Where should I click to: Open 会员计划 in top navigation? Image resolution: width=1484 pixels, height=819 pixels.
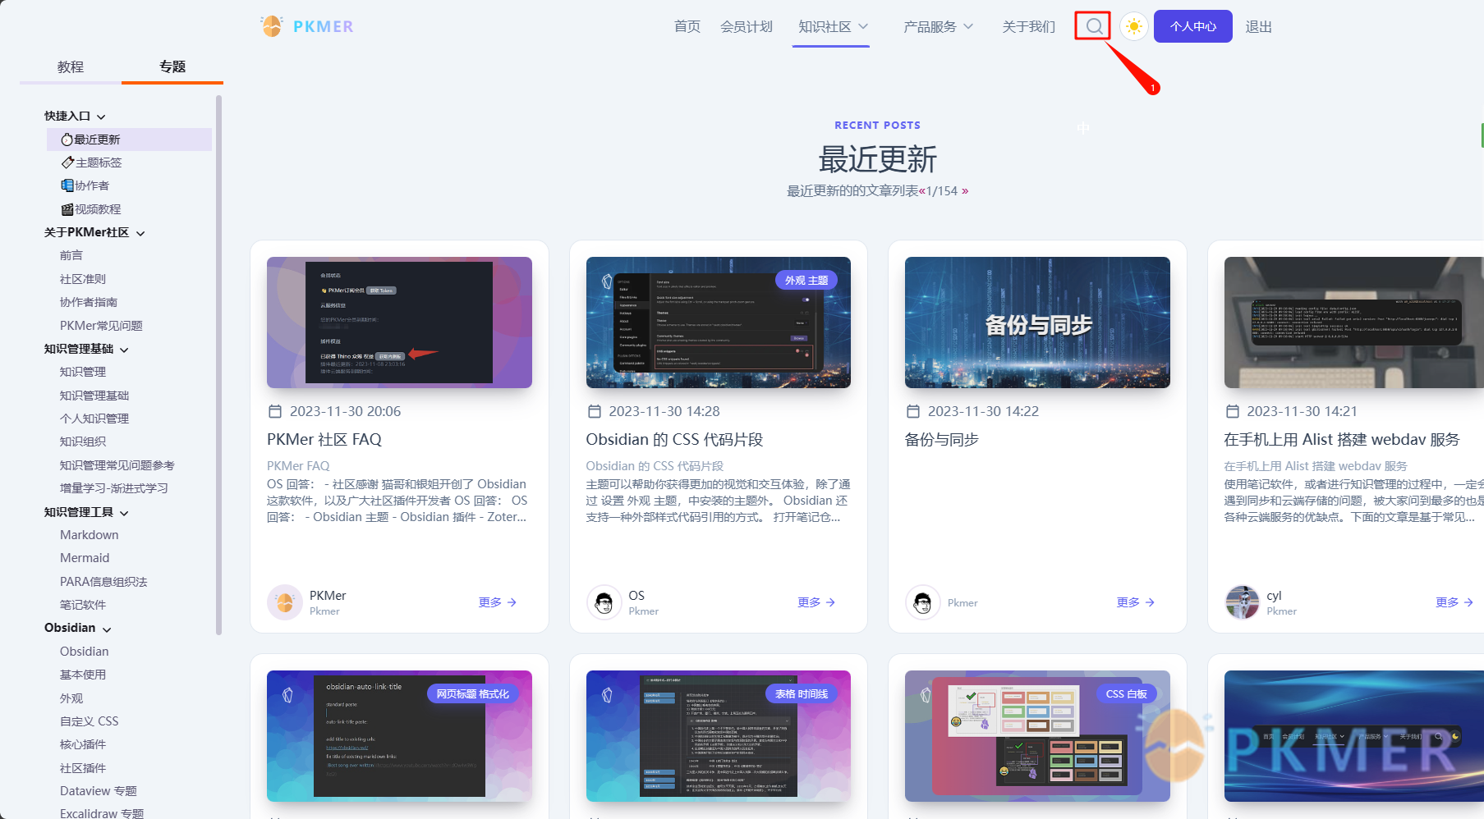[x=747, y=26]
